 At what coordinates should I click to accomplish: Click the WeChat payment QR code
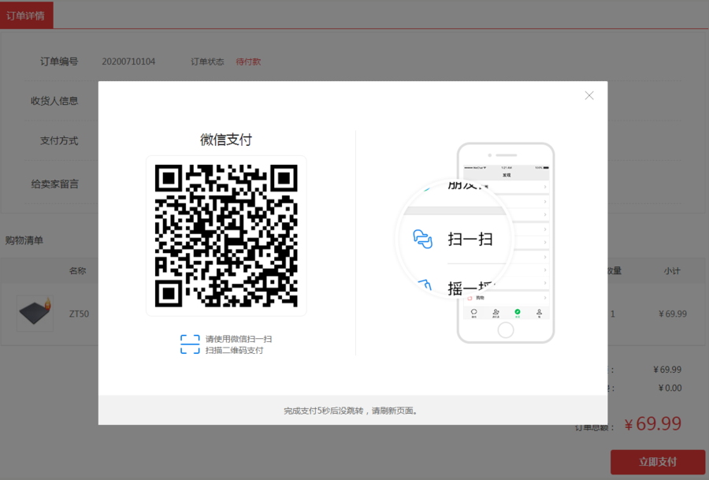coord(226,236)
